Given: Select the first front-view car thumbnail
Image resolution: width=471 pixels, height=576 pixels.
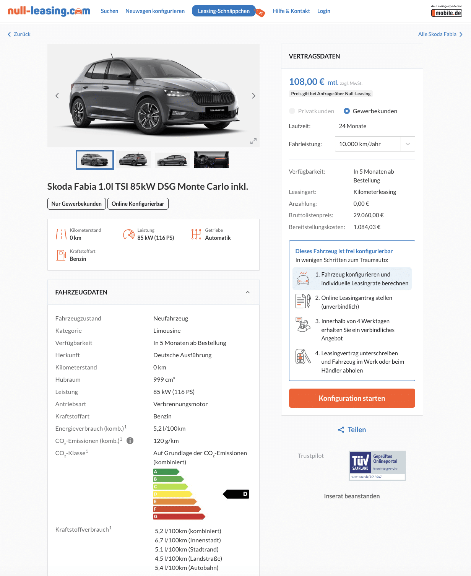Looking at the screenshot, I should (x=95, y=160).
